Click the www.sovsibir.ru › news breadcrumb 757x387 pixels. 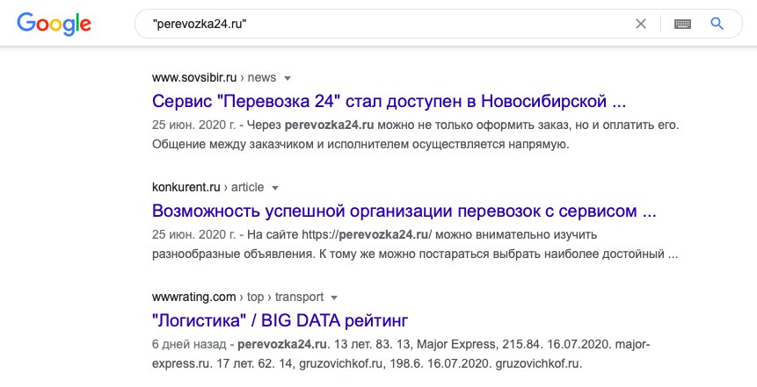pyautogui.click(x=214, y=77)
